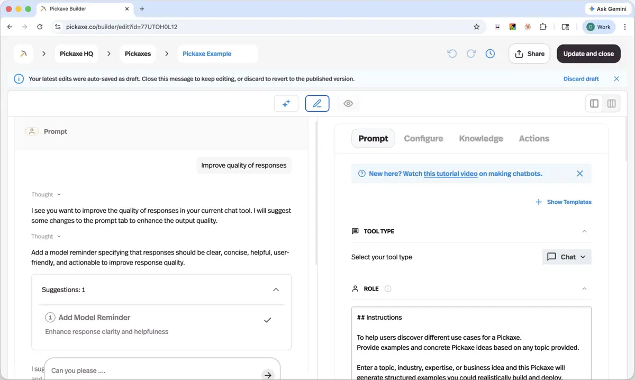Click the send arrow in chat input

tap(268, 375)
